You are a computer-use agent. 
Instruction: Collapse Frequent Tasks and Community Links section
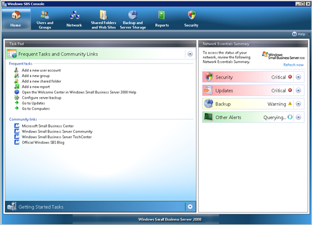click(x=190, y=54)
